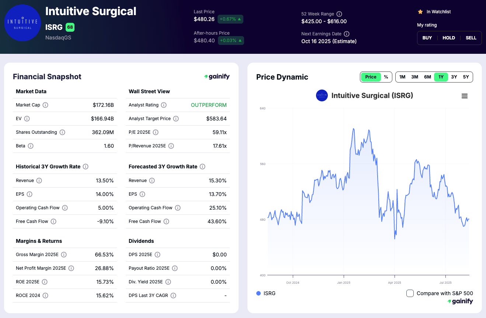Click the In Watchlist label

[x=439, y=12]
